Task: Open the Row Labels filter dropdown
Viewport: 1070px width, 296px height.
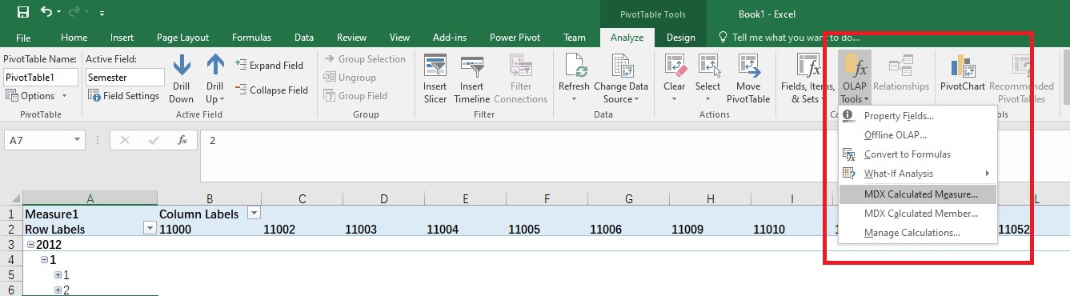Action: pos(150,229)
